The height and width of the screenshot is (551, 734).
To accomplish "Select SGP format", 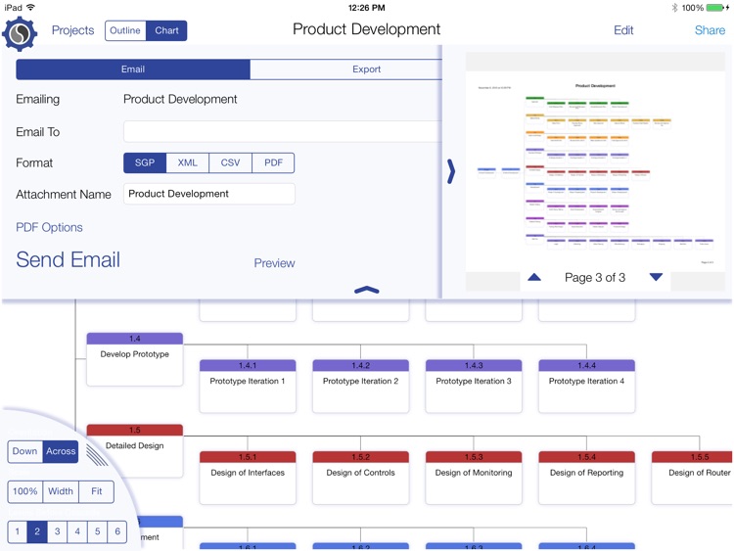I will [x=145, y=162].
